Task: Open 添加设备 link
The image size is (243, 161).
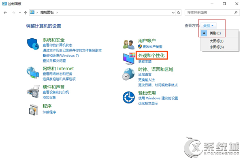Action: [49, 97]
